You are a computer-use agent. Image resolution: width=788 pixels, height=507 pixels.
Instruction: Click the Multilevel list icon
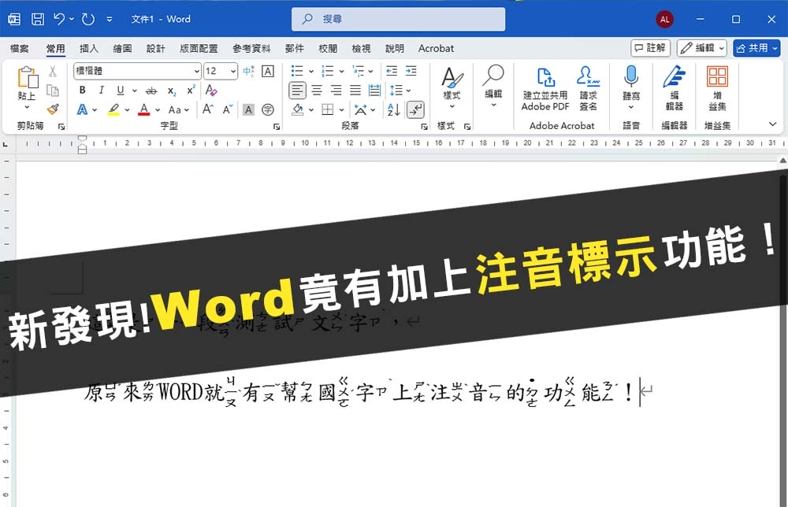click(x=359, y=72)
